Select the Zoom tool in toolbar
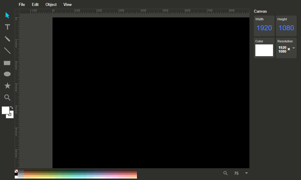Viewport: 301px width, 180px height. point(7,98)
